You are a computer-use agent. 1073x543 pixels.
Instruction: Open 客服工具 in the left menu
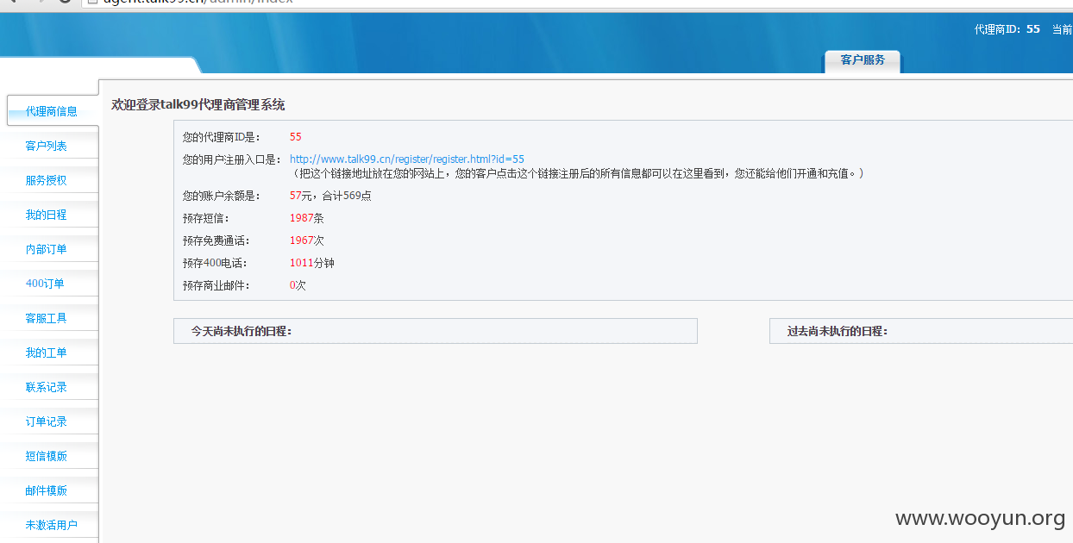coord(47,318)
